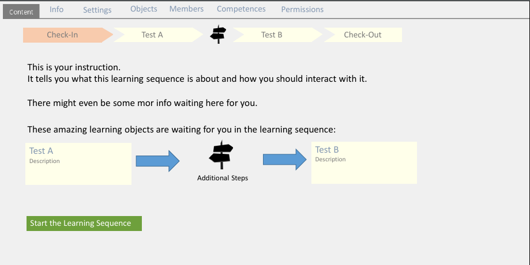The height and width of the screenshot is (265, 530).
Task: Jump to the Test B step in the progress bar
Action: (272, 35)
